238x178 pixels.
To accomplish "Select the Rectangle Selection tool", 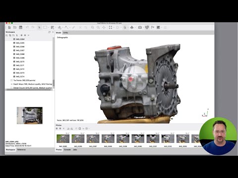I will pyautogui.click(x=45, y=27).
